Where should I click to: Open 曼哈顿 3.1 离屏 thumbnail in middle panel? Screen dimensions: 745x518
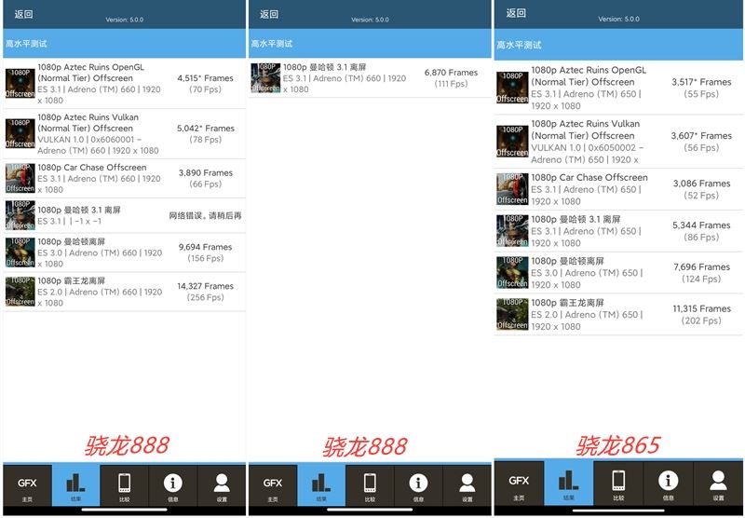(x=265, y=77)
